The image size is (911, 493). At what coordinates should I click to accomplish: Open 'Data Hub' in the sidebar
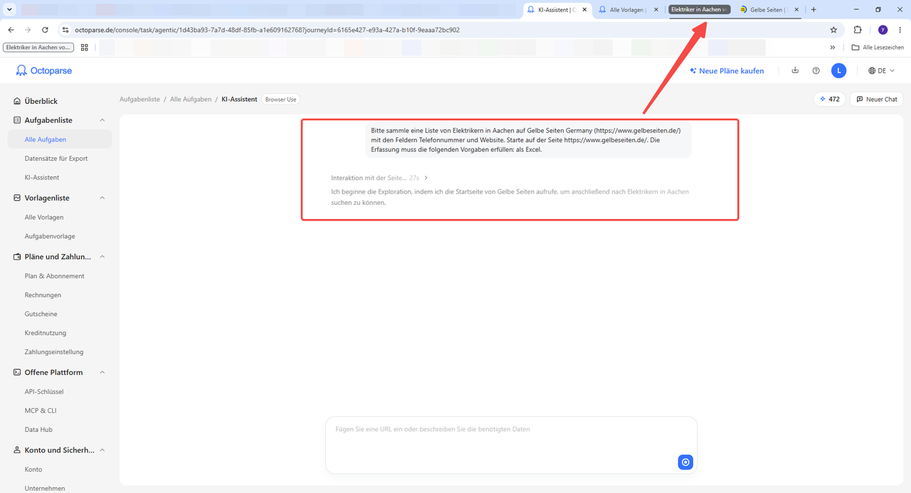point(38,430)
